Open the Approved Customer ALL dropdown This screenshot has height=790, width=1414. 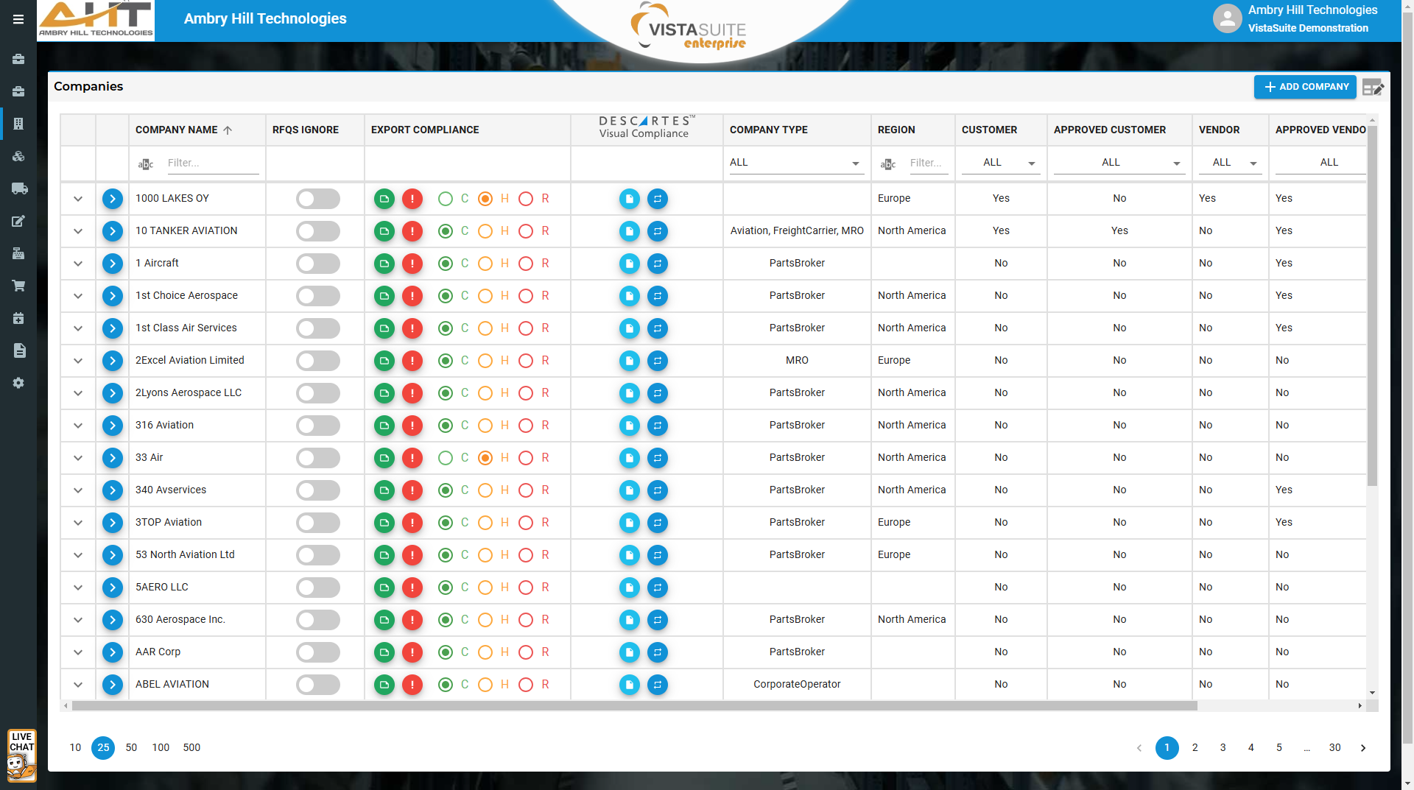tap(1118, 163)
